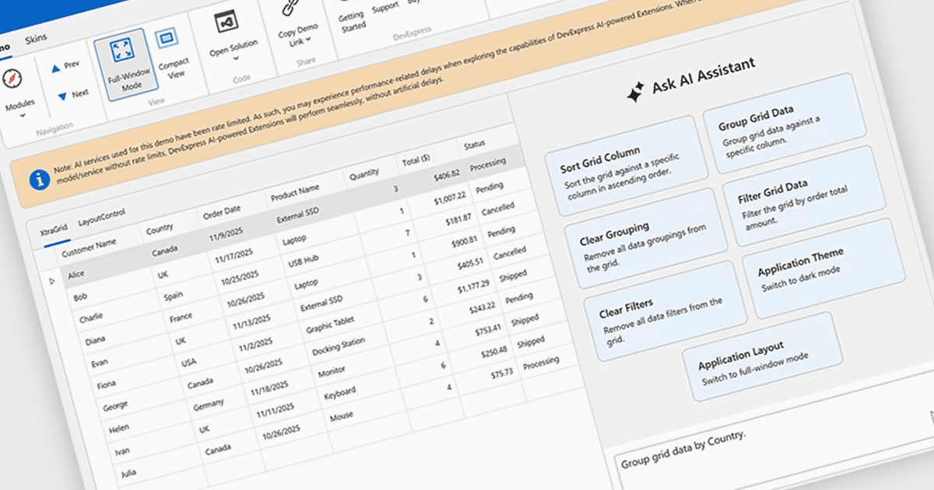Expand the Modules dropdown arrow

(x=23, y=115)
